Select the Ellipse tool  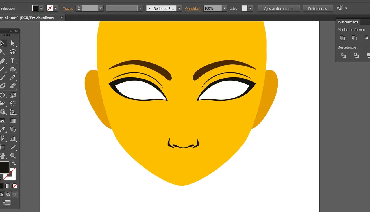tap(13, 69)
